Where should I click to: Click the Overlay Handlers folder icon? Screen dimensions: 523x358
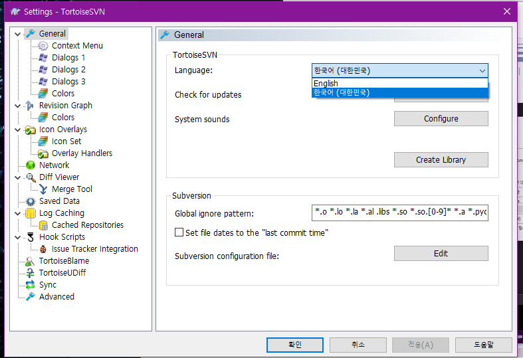[x=43, y=153]
